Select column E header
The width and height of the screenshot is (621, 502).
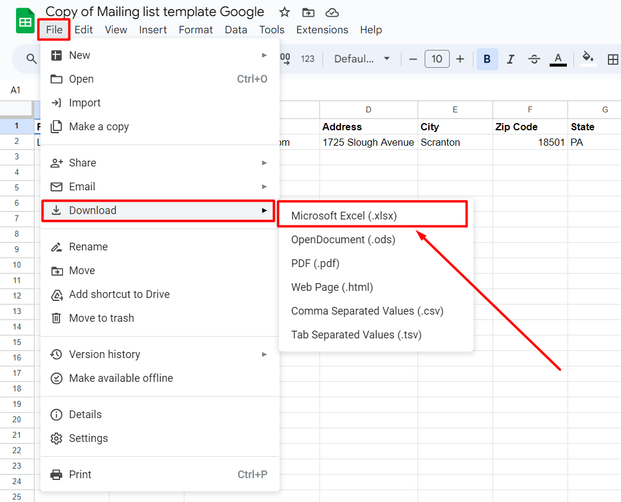[455, 109]
